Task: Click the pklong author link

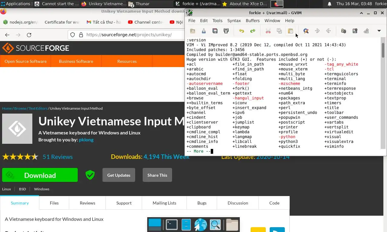Action: (x=86, y=140)
